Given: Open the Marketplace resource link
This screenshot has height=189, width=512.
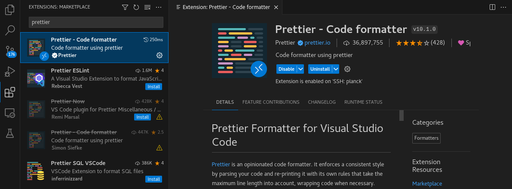Looking at the screenshot, I should pyautogui.click(x=427, y=184).
